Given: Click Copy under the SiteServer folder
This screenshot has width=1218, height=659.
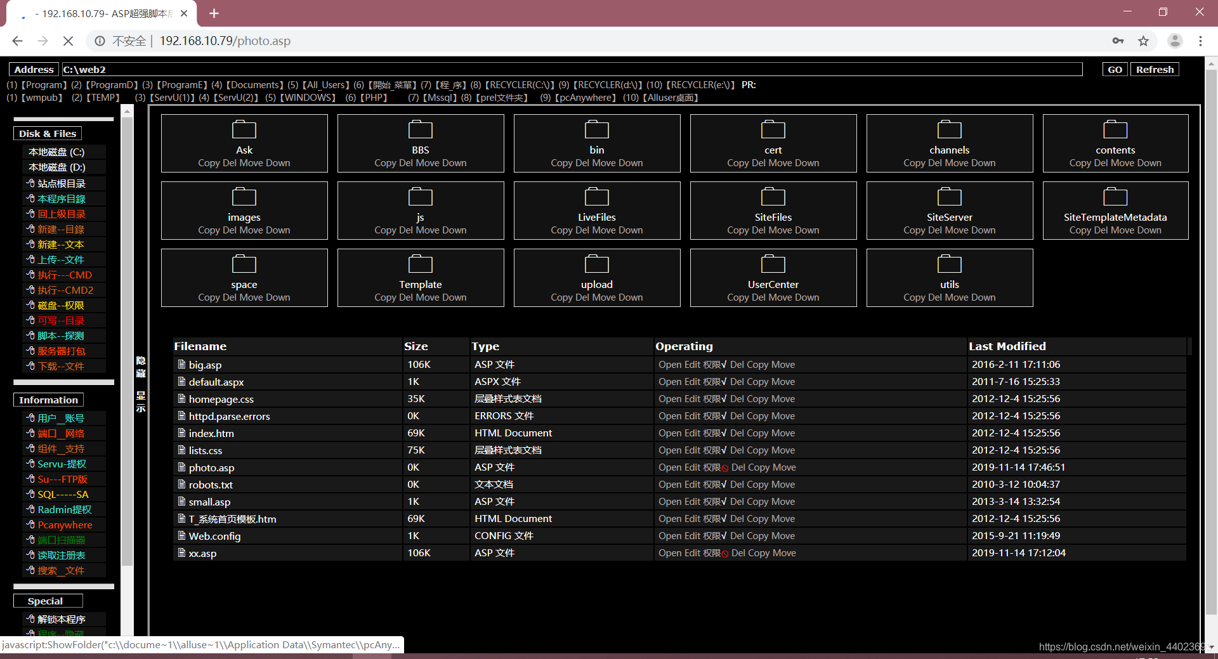Looking at the screenshot, I should click(x=914, y=230).
